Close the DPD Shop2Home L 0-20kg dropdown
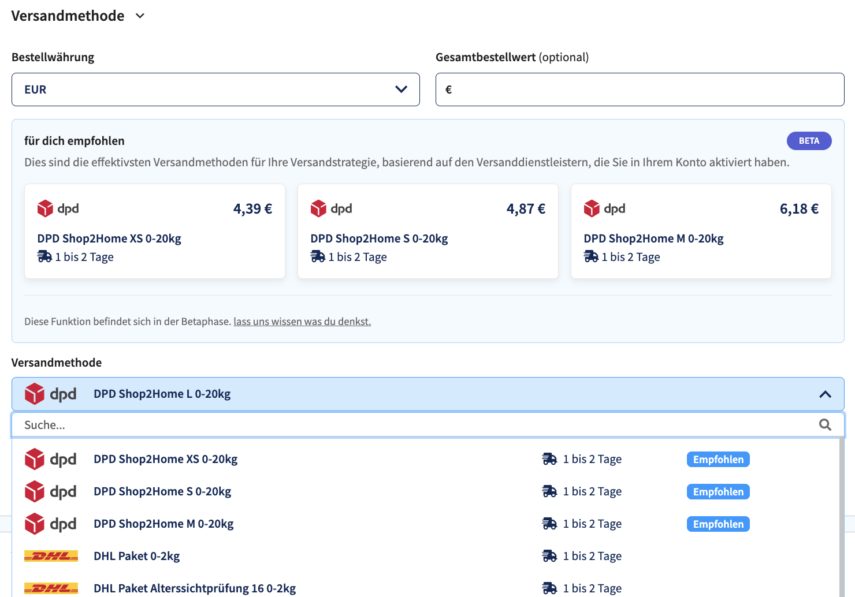 825,394
